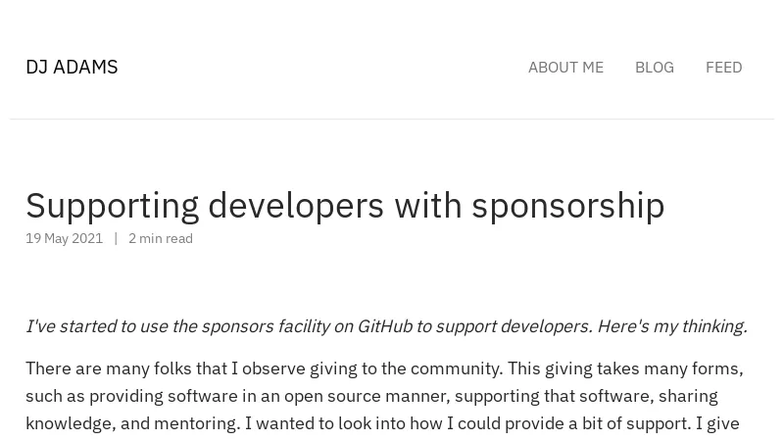Click the separator between date and read time
Image resolution: width=784 pixels, height=441 pixels.
[116, 238]
